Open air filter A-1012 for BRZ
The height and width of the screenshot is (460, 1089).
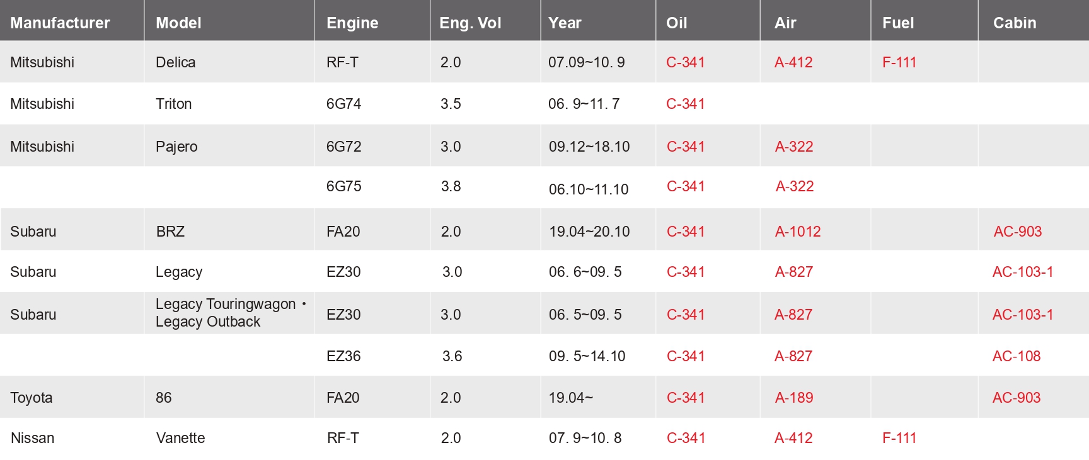pyautogui.click(x=797, y=232)
